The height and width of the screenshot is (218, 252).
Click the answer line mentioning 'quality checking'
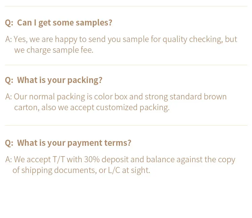pos(125,40)
